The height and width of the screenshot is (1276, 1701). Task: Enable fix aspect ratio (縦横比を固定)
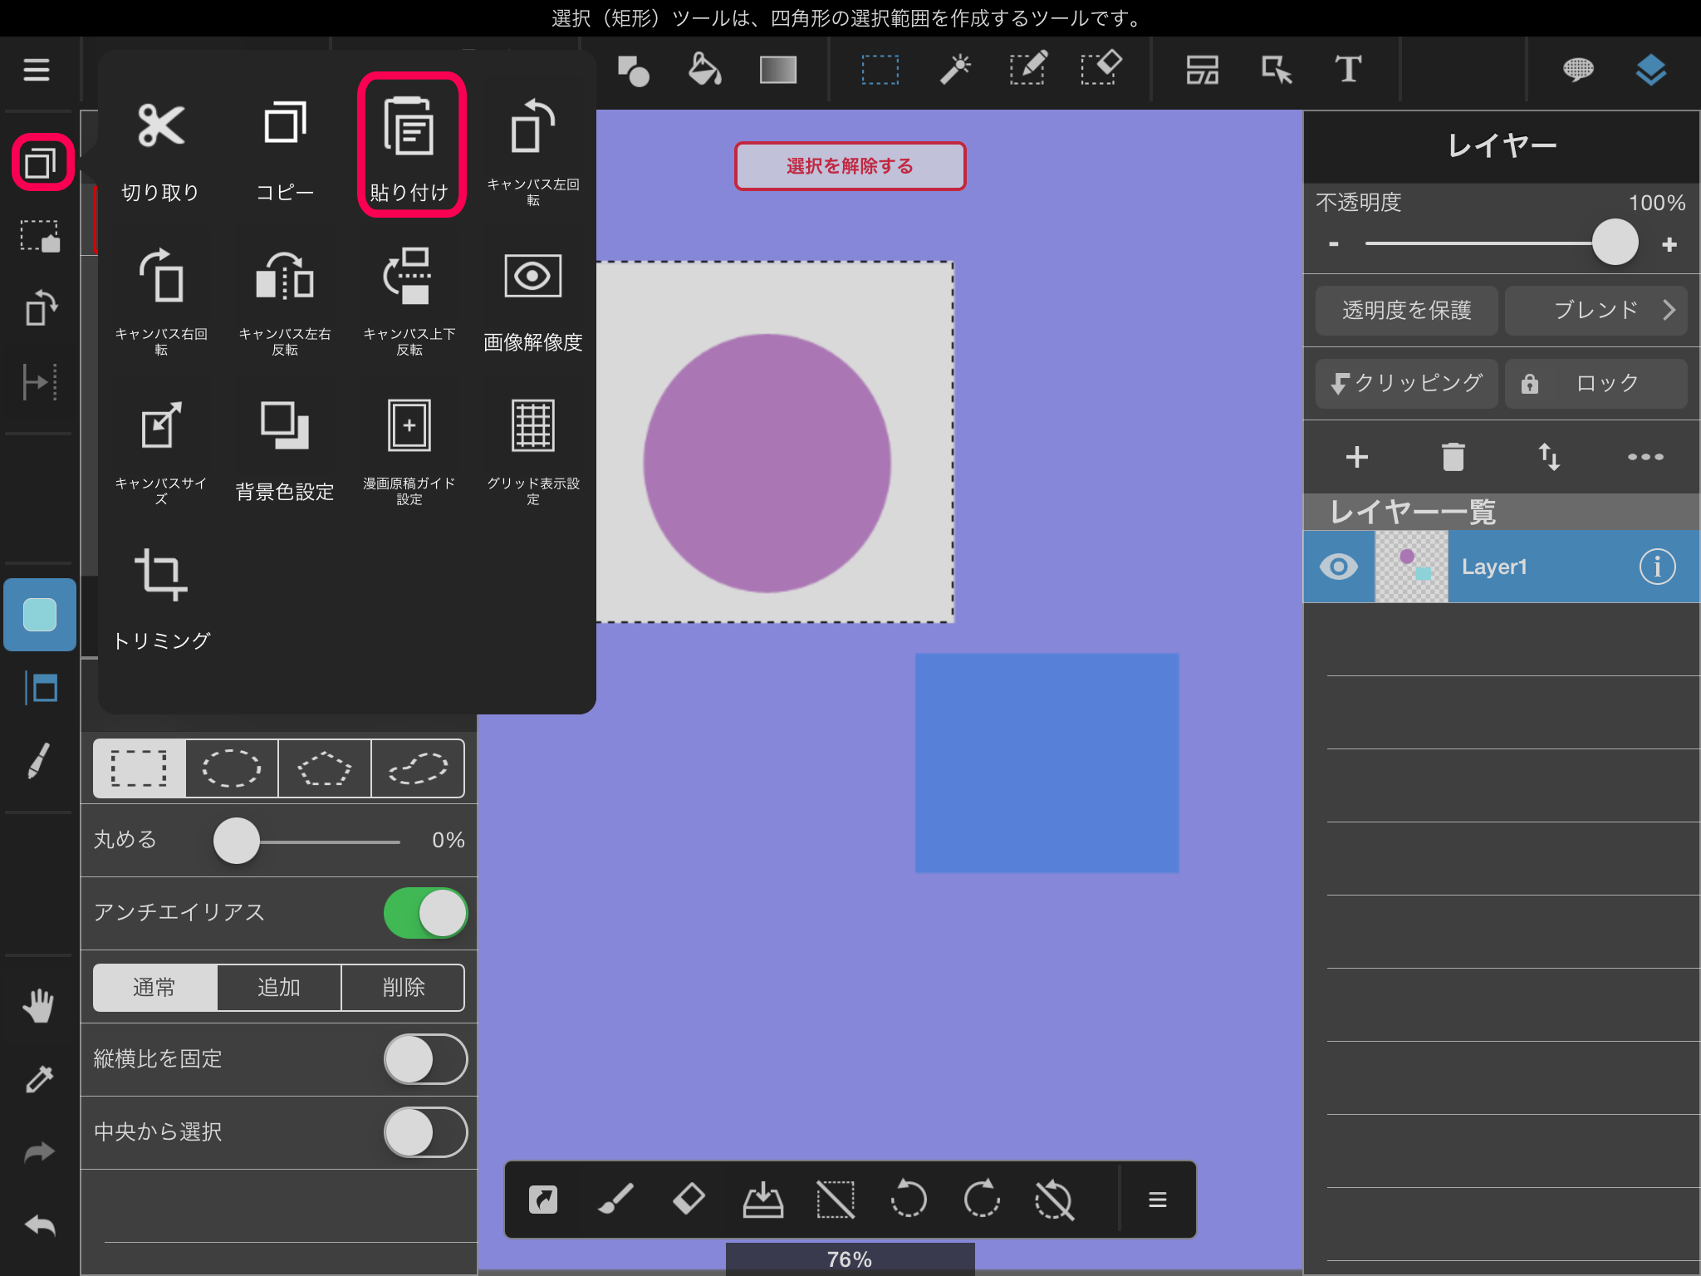click(x=426, y=1059)
